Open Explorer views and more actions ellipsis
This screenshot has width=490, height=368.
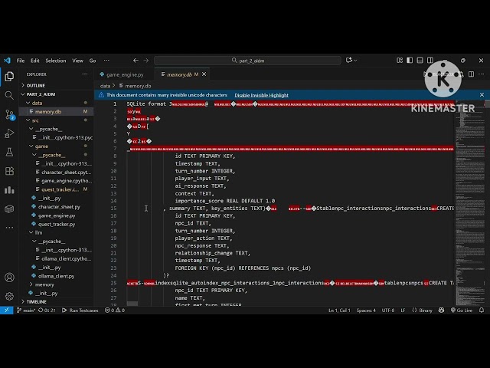coord(85,74)
